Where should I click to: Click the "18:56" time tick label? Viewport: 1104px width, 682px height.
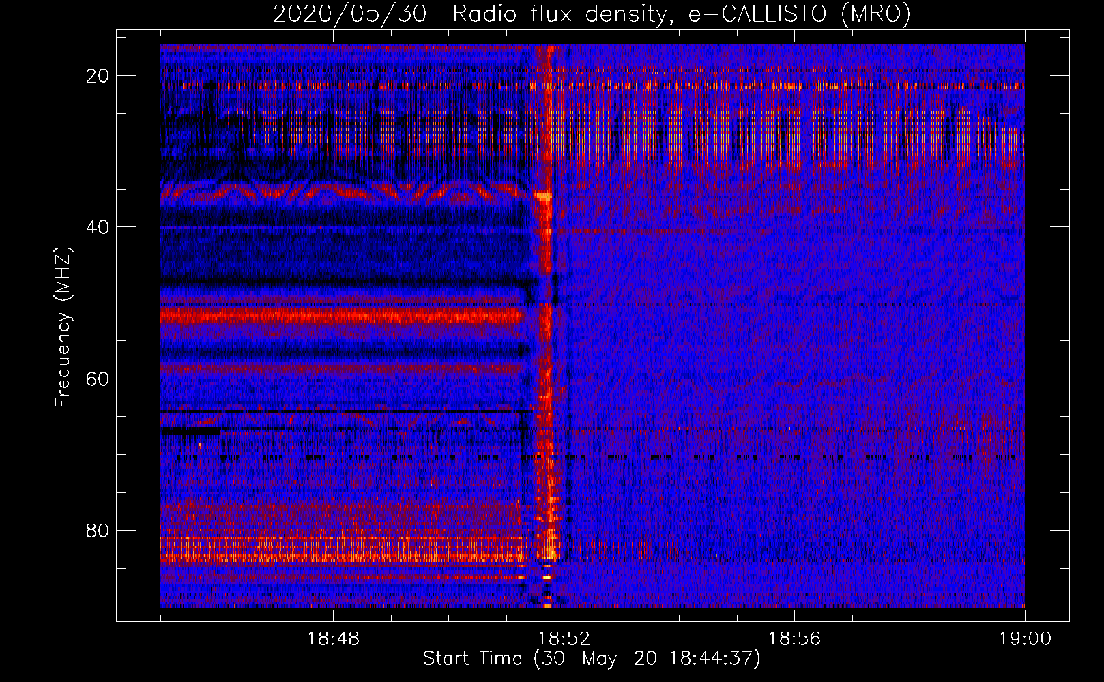[x=794, y=639]
